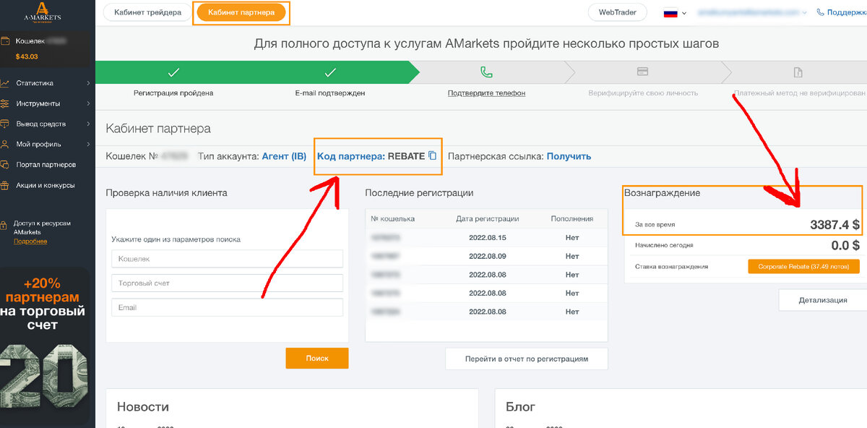The width and height of the screenshot is (867, 428).
Task: Click the Russian flag language icon
Action: pyautogui.click(x=670, y=12)
